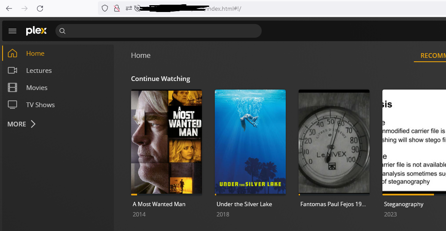This screenshot has height=231, width=446.
Task: Click the Home house icon in sidebar
Action: pyautogui.click(x=12, y=53)
